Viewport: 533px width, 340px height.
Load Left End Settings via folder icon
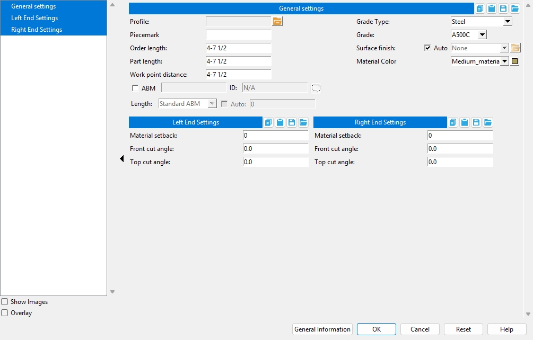tap(303, 122)
